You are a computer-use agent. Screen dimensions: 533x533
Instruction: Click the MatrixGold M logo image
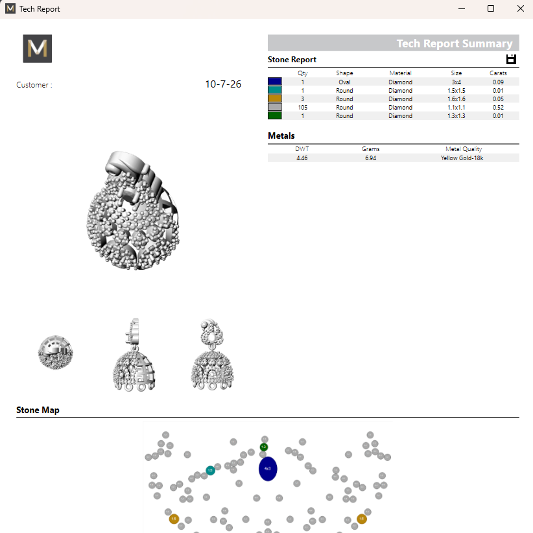pyautogui.click(x=38, y=49)
